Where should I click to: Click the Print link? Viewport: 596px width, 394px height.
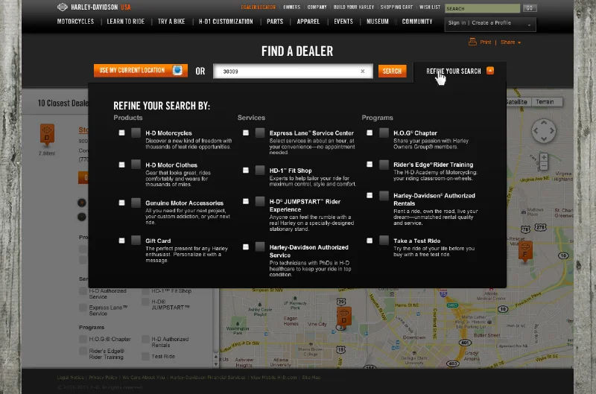click(486, 42)
